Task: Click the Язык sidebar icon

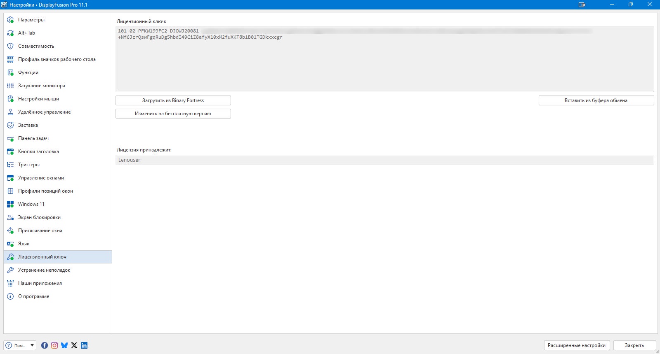Action: [11, 244]
